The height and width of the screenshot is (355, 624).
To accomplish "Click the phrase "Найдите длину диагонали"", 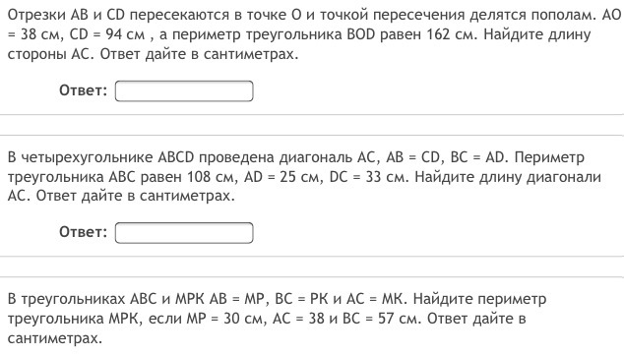I will 508,177.
